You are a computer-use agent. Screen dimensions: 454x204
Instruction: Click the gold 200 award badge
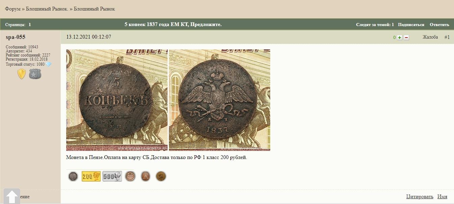click(x=91, y=176)
